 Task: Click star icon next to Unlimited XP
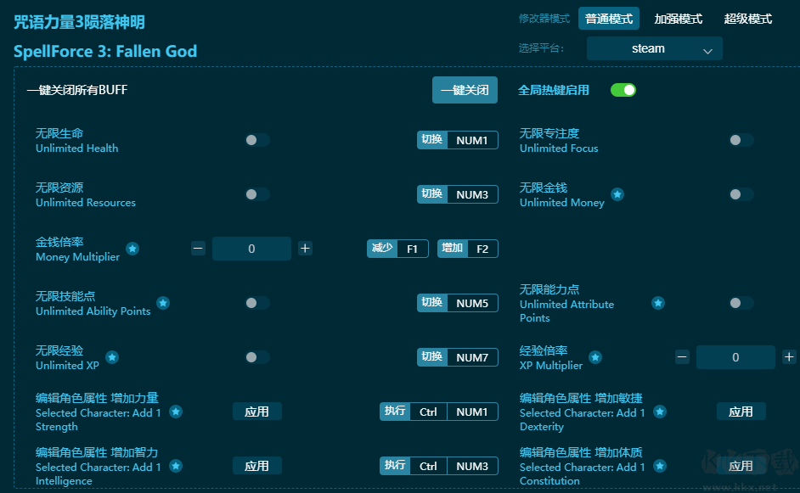pyautogui.click(x=112, y=357)
